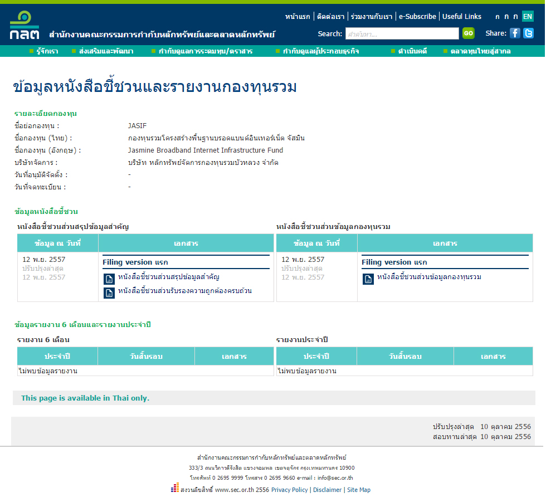Open the กำกับดูแลผู้ประกอบธุรกิจ menu
Viewport: 546px width, 497px height.
point(321,51)
